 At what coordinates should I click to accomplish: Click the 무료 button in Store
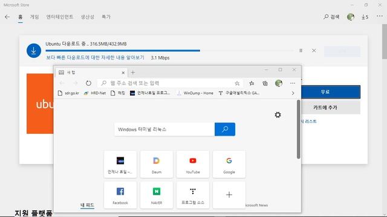tap(331, 92)
